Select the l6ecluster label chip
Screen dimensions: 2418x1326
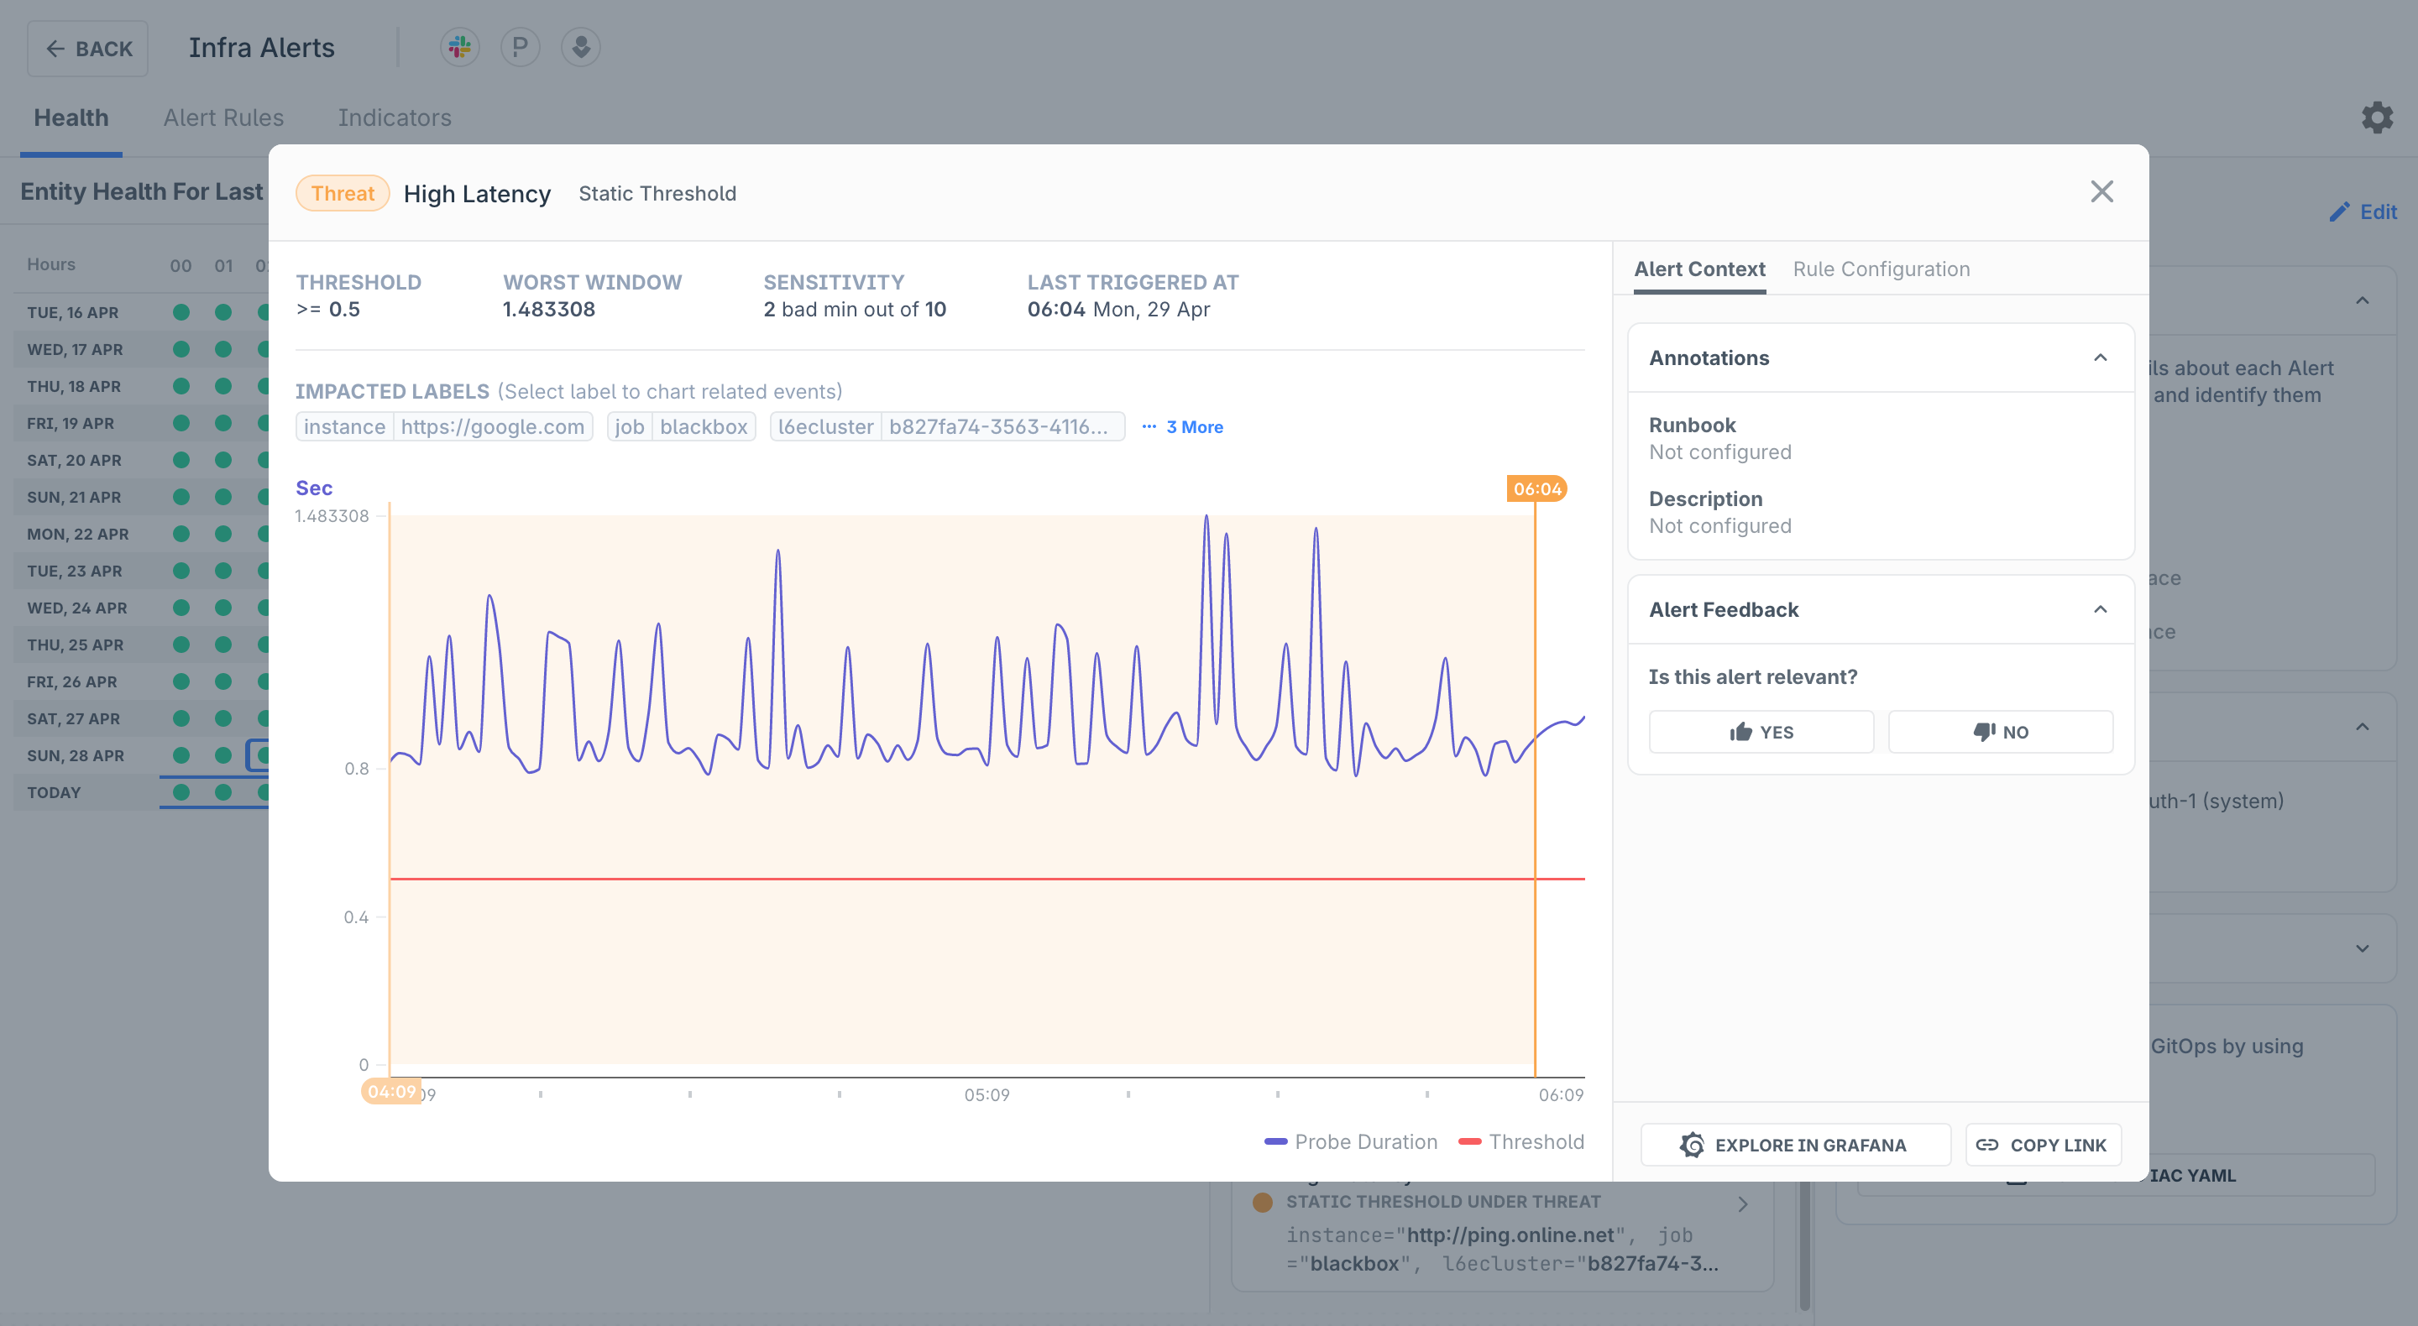[947, 427]
